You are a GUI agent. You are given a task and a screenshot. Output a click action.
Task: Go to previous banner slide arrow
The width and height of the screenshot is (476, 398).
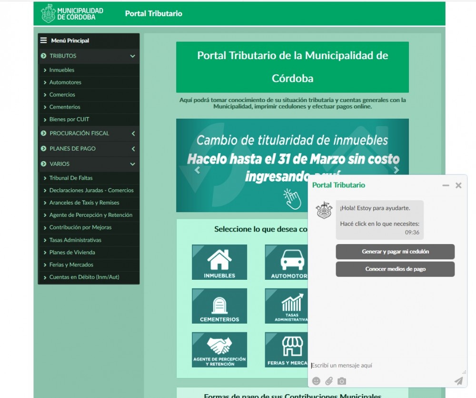pyautogui.click(x=198, y=170)
